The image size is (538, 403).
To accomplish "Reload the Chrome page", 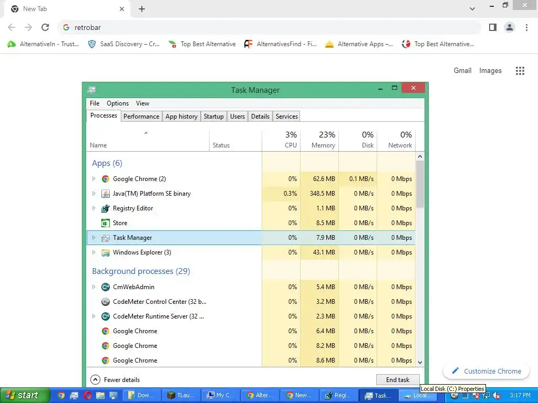I will click(x=45, y=27).
